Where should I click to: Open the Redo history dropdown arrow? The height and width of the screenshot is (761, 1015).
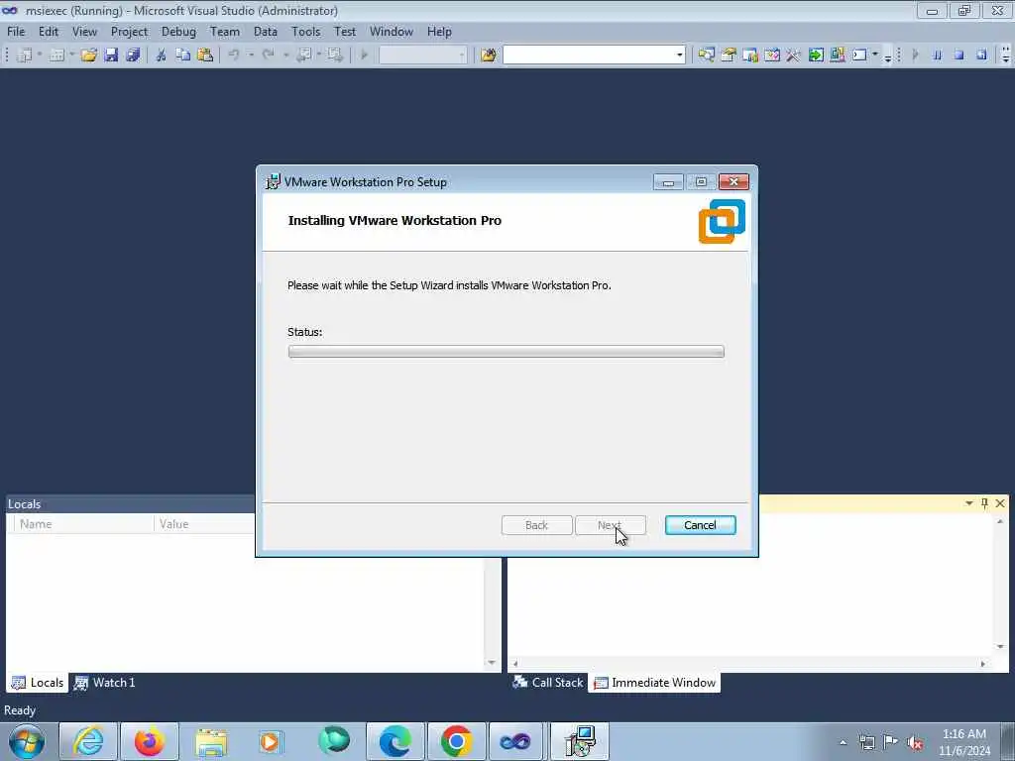click(285, 55)
